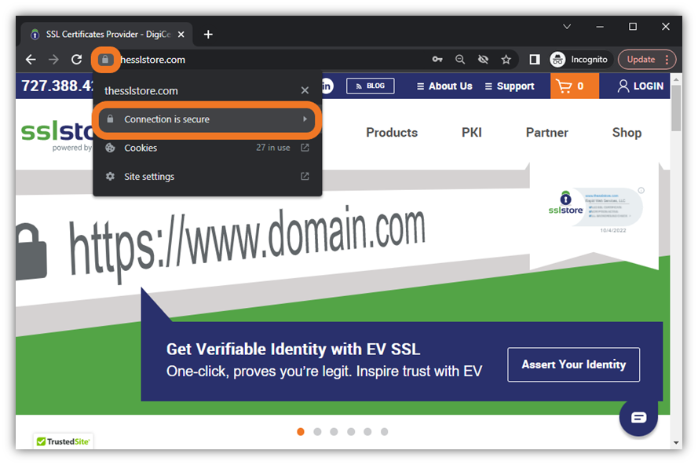Viewport: 698px width, 465px height.
Task: Toggle the browser side panel icon
Action: tap(535, 59)
